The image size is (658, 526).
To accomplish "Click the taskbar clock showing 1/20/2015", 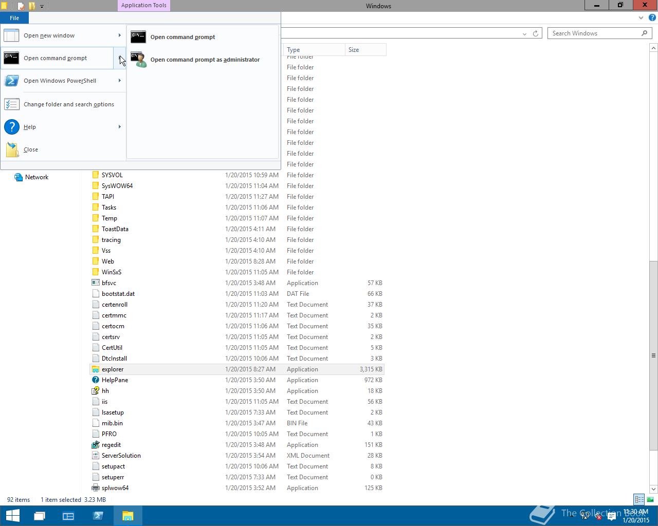I will point(636,516).
